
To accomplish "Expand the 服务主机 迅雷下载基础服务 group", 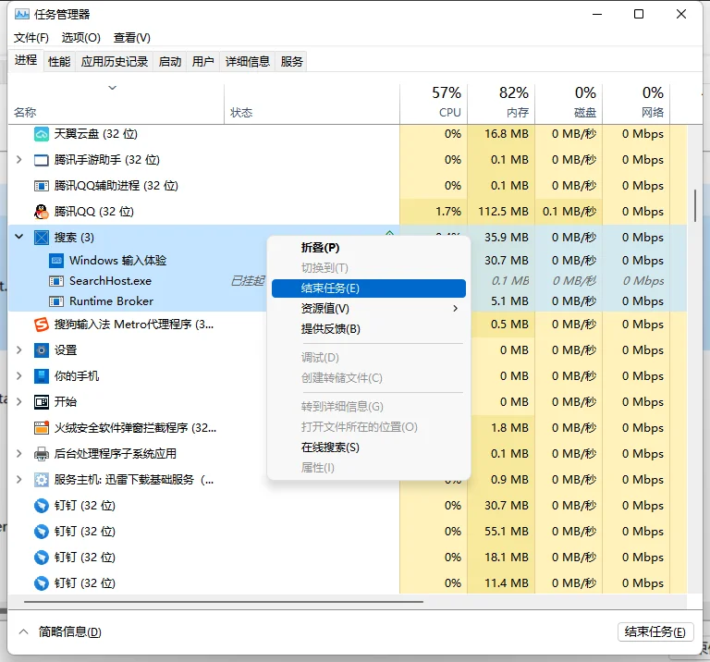I will coord(19,479).
